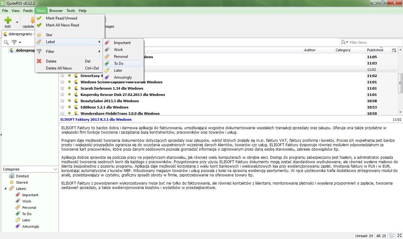
Task: Select Starred in Categories
Action: 22,182
